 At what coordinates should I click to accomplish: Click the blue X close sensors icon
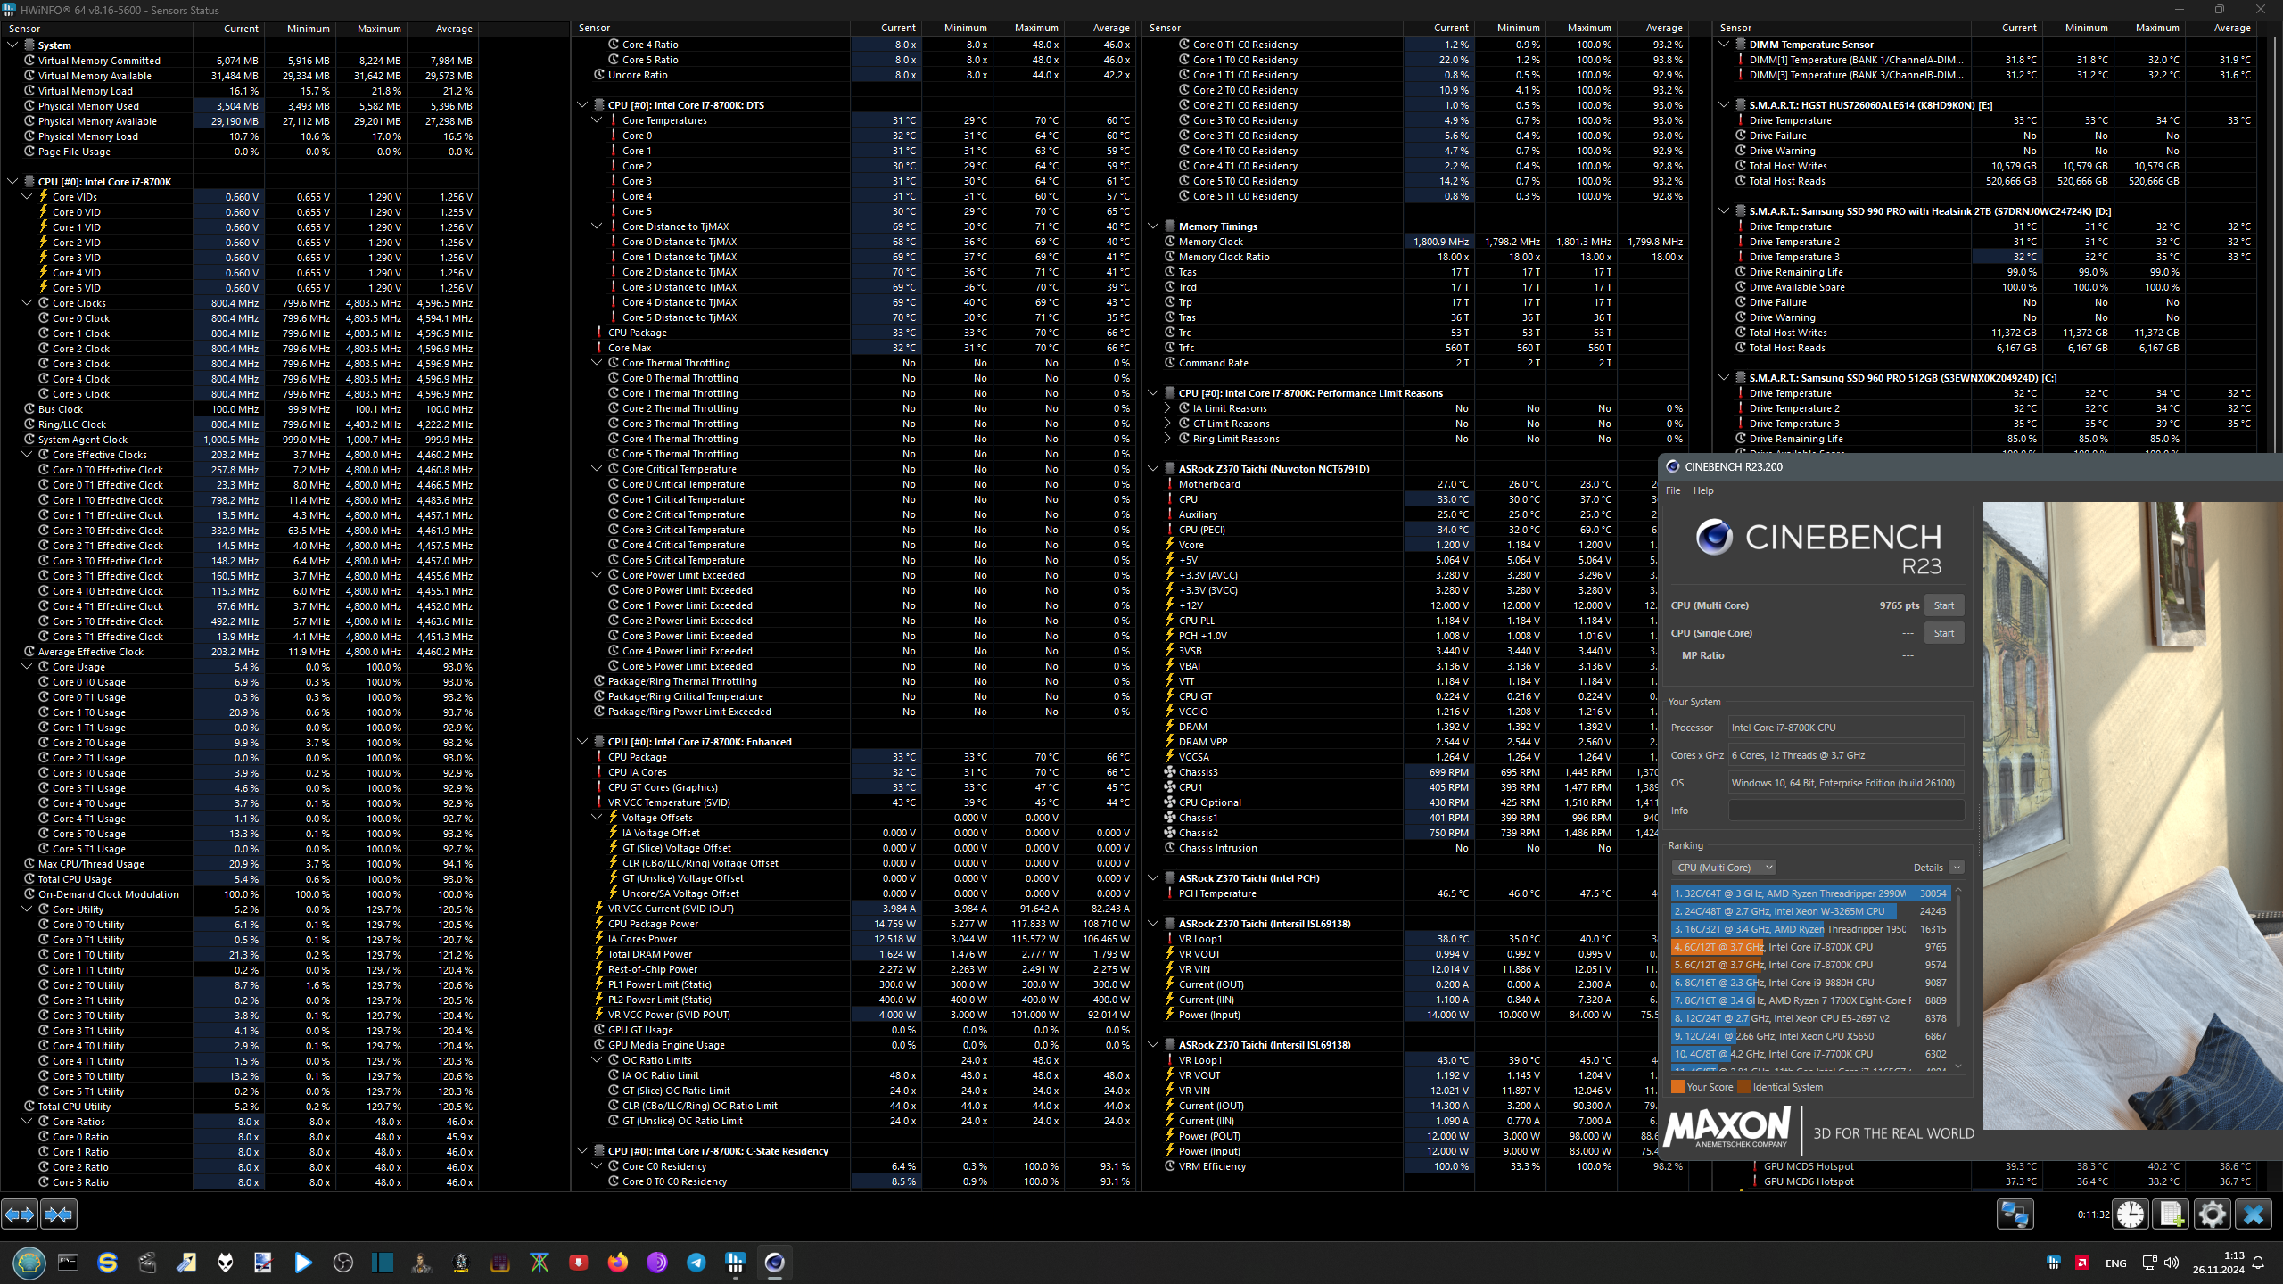(2254, 1214)
